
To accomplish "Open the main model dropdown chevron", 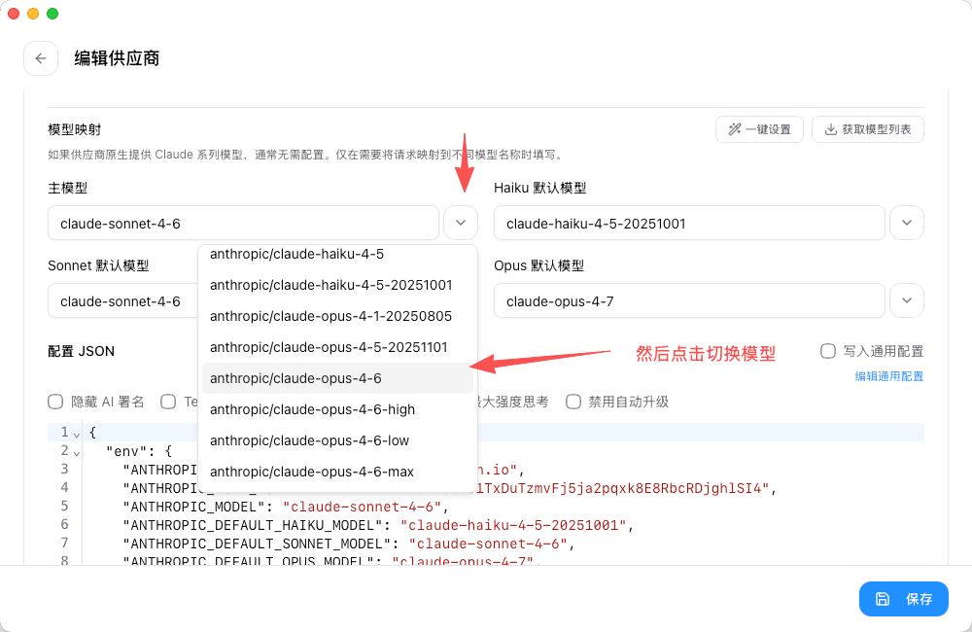I will (461, 223).
